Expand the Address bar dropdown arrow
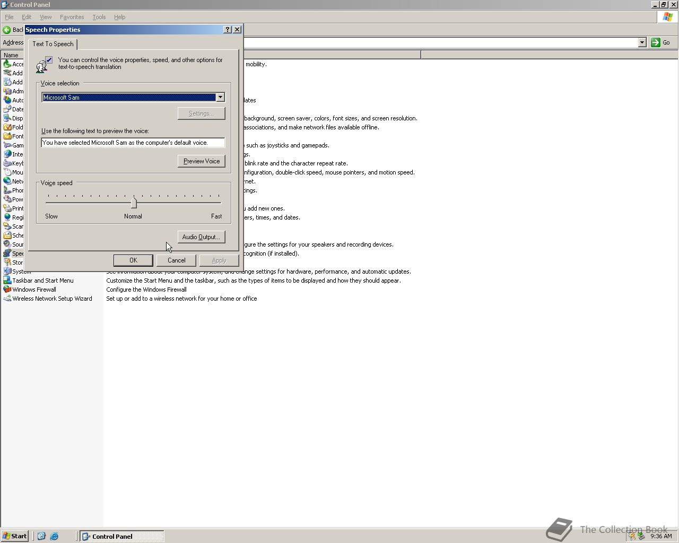679x543 pixels. (x=642, y=42)
